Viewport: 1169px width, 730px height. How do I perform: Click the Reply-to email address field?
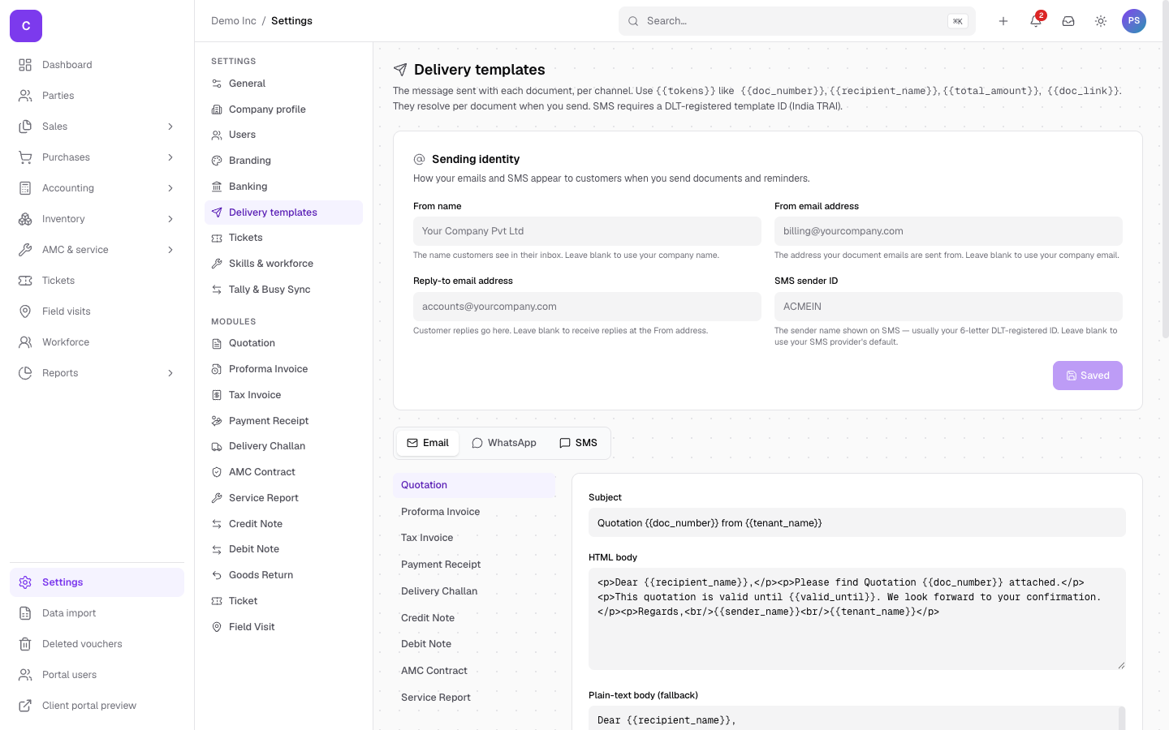tap(587, 307)
